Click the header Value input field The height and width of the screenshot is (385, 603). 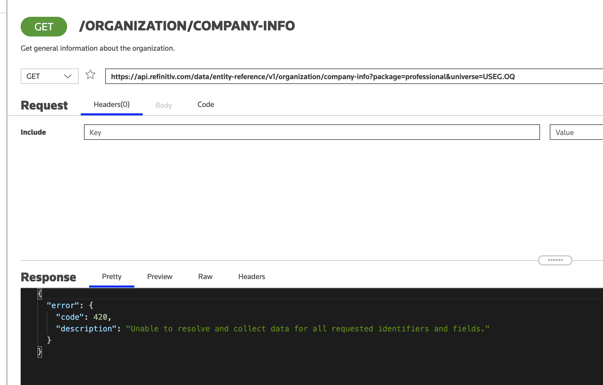pyautogui.click(x=576, y=132)
